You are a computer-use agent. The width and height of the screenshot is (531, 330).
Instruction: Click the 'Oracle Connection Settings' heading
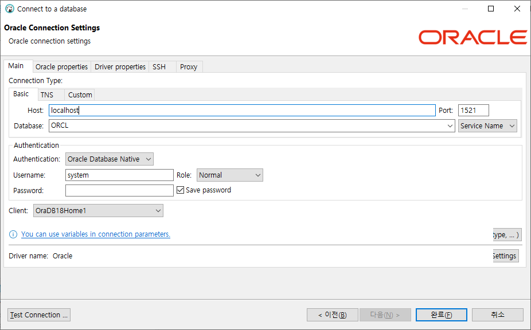tap(52, 27)
